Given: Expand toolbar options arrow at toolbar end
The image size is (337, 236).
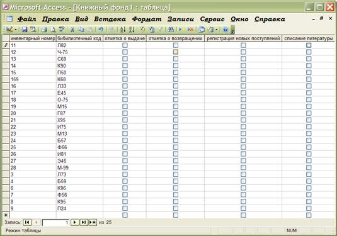Looking at the screenshot, I should coord(232,30).
